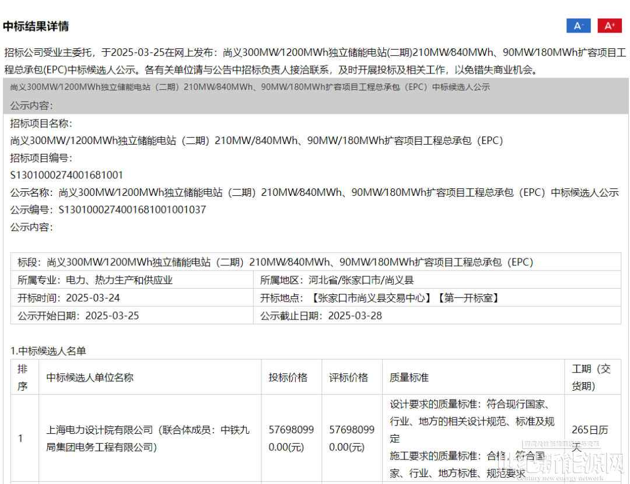Click the 中标候选人单位名称 column header
The height and width of the screenshot is (484, 630).
pyautogui.click(x=150, y=377)
